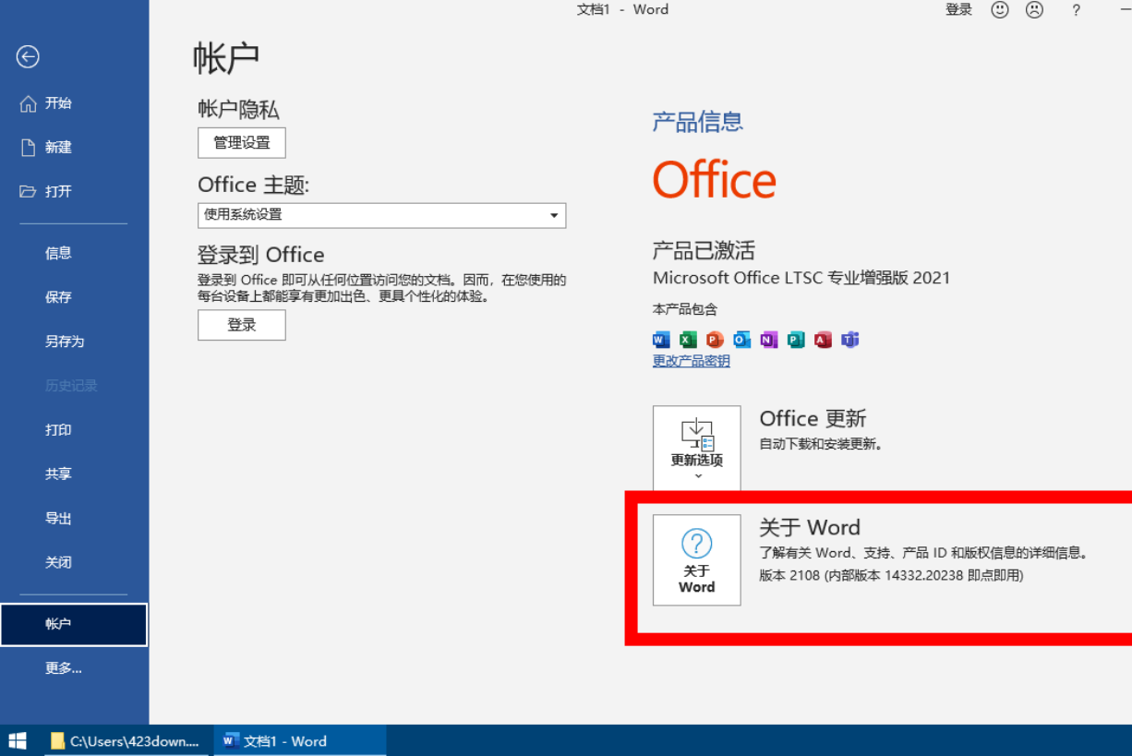Click 登录 in the title bar
Viewport: 1132px width, 756px height.
pos(959,9)
